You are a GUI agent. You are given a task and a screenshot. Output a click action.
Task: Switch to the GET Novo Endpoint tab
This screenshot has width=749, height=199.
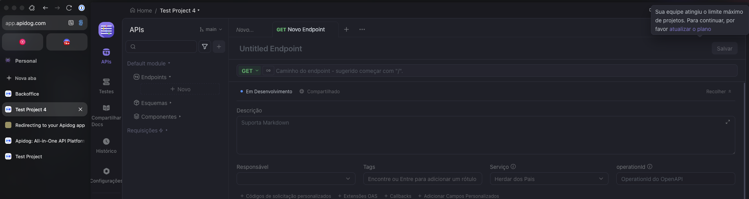pyautogui.click(x=301, y=29)
